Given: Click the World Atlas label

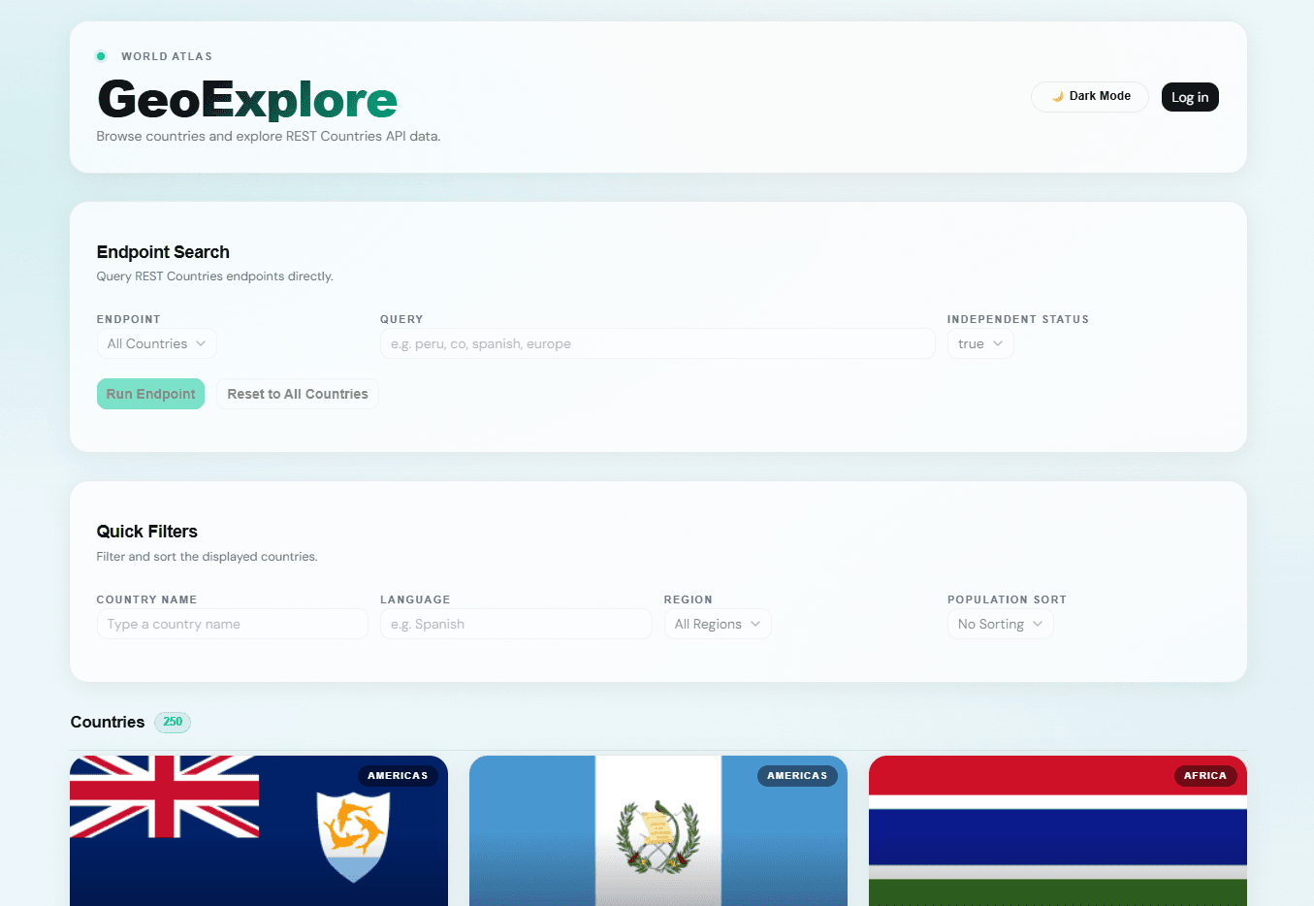Looking at the screenshot, I should [167, 56].
